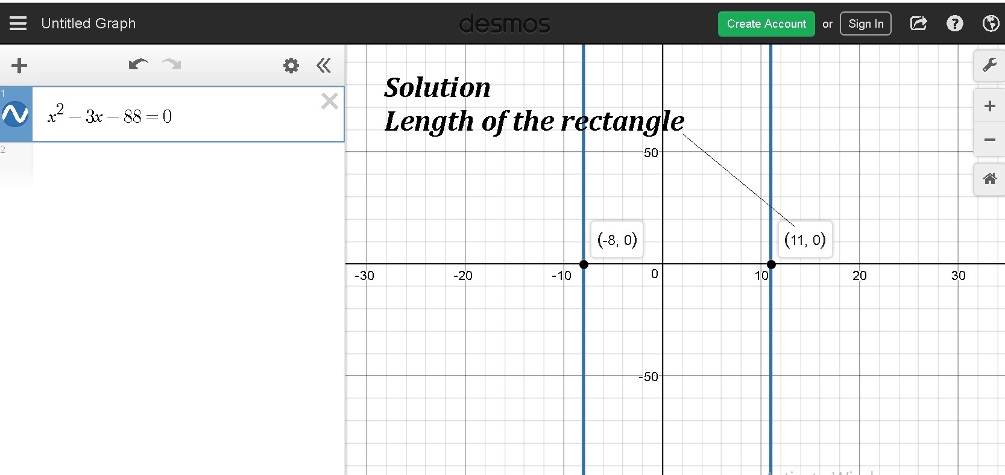Viewport: 1005px width, 475px height.
Task: Collapse the expression list panel
Action: coord(324,65)
